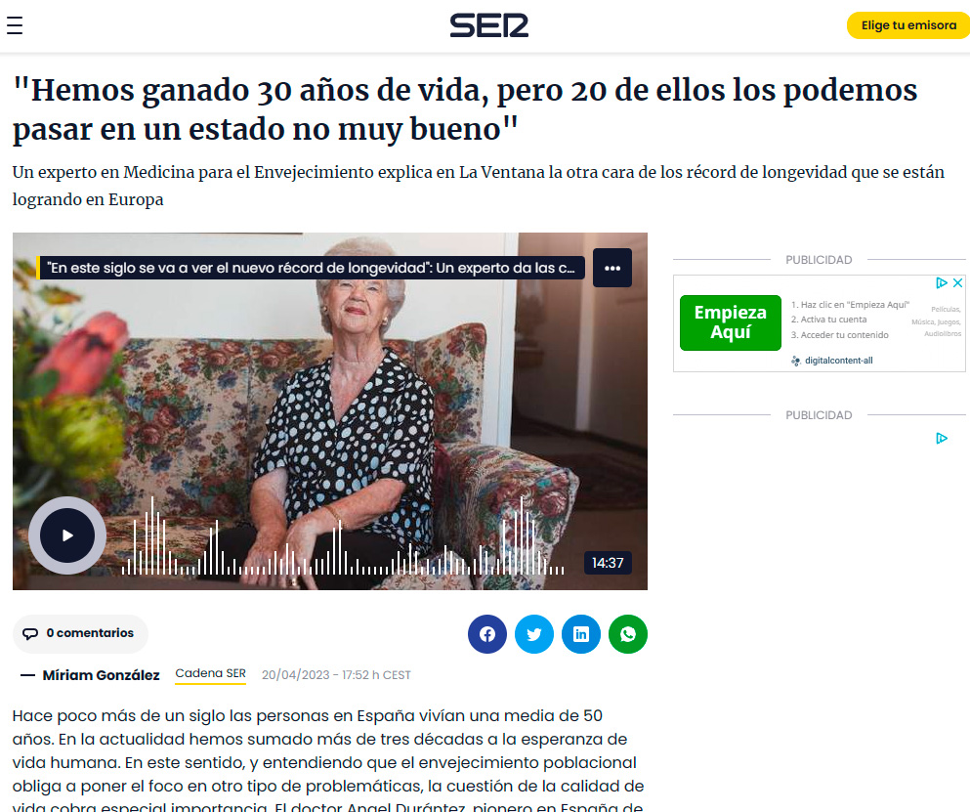Follow the Cadena SER link
The image size is (970, 812).
210,673
